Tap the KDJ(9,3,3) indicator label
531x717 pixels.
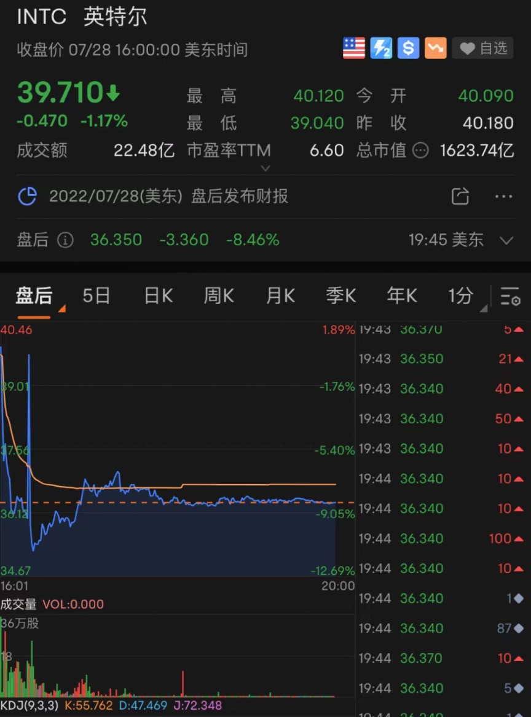tap(29, 705)
